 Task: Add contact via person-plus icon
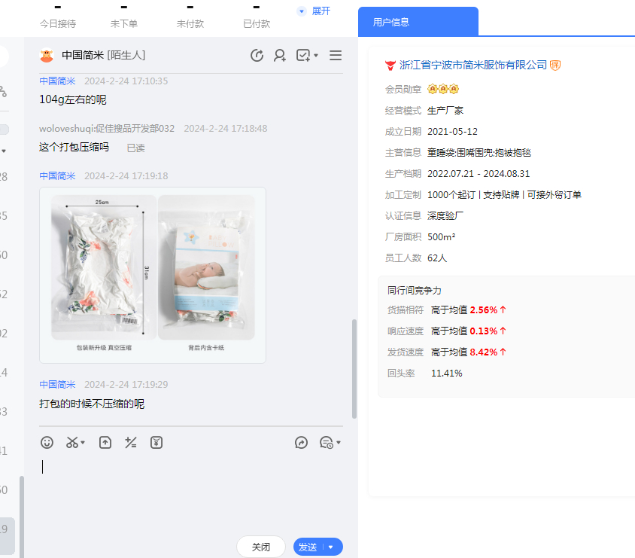point(279,55)
